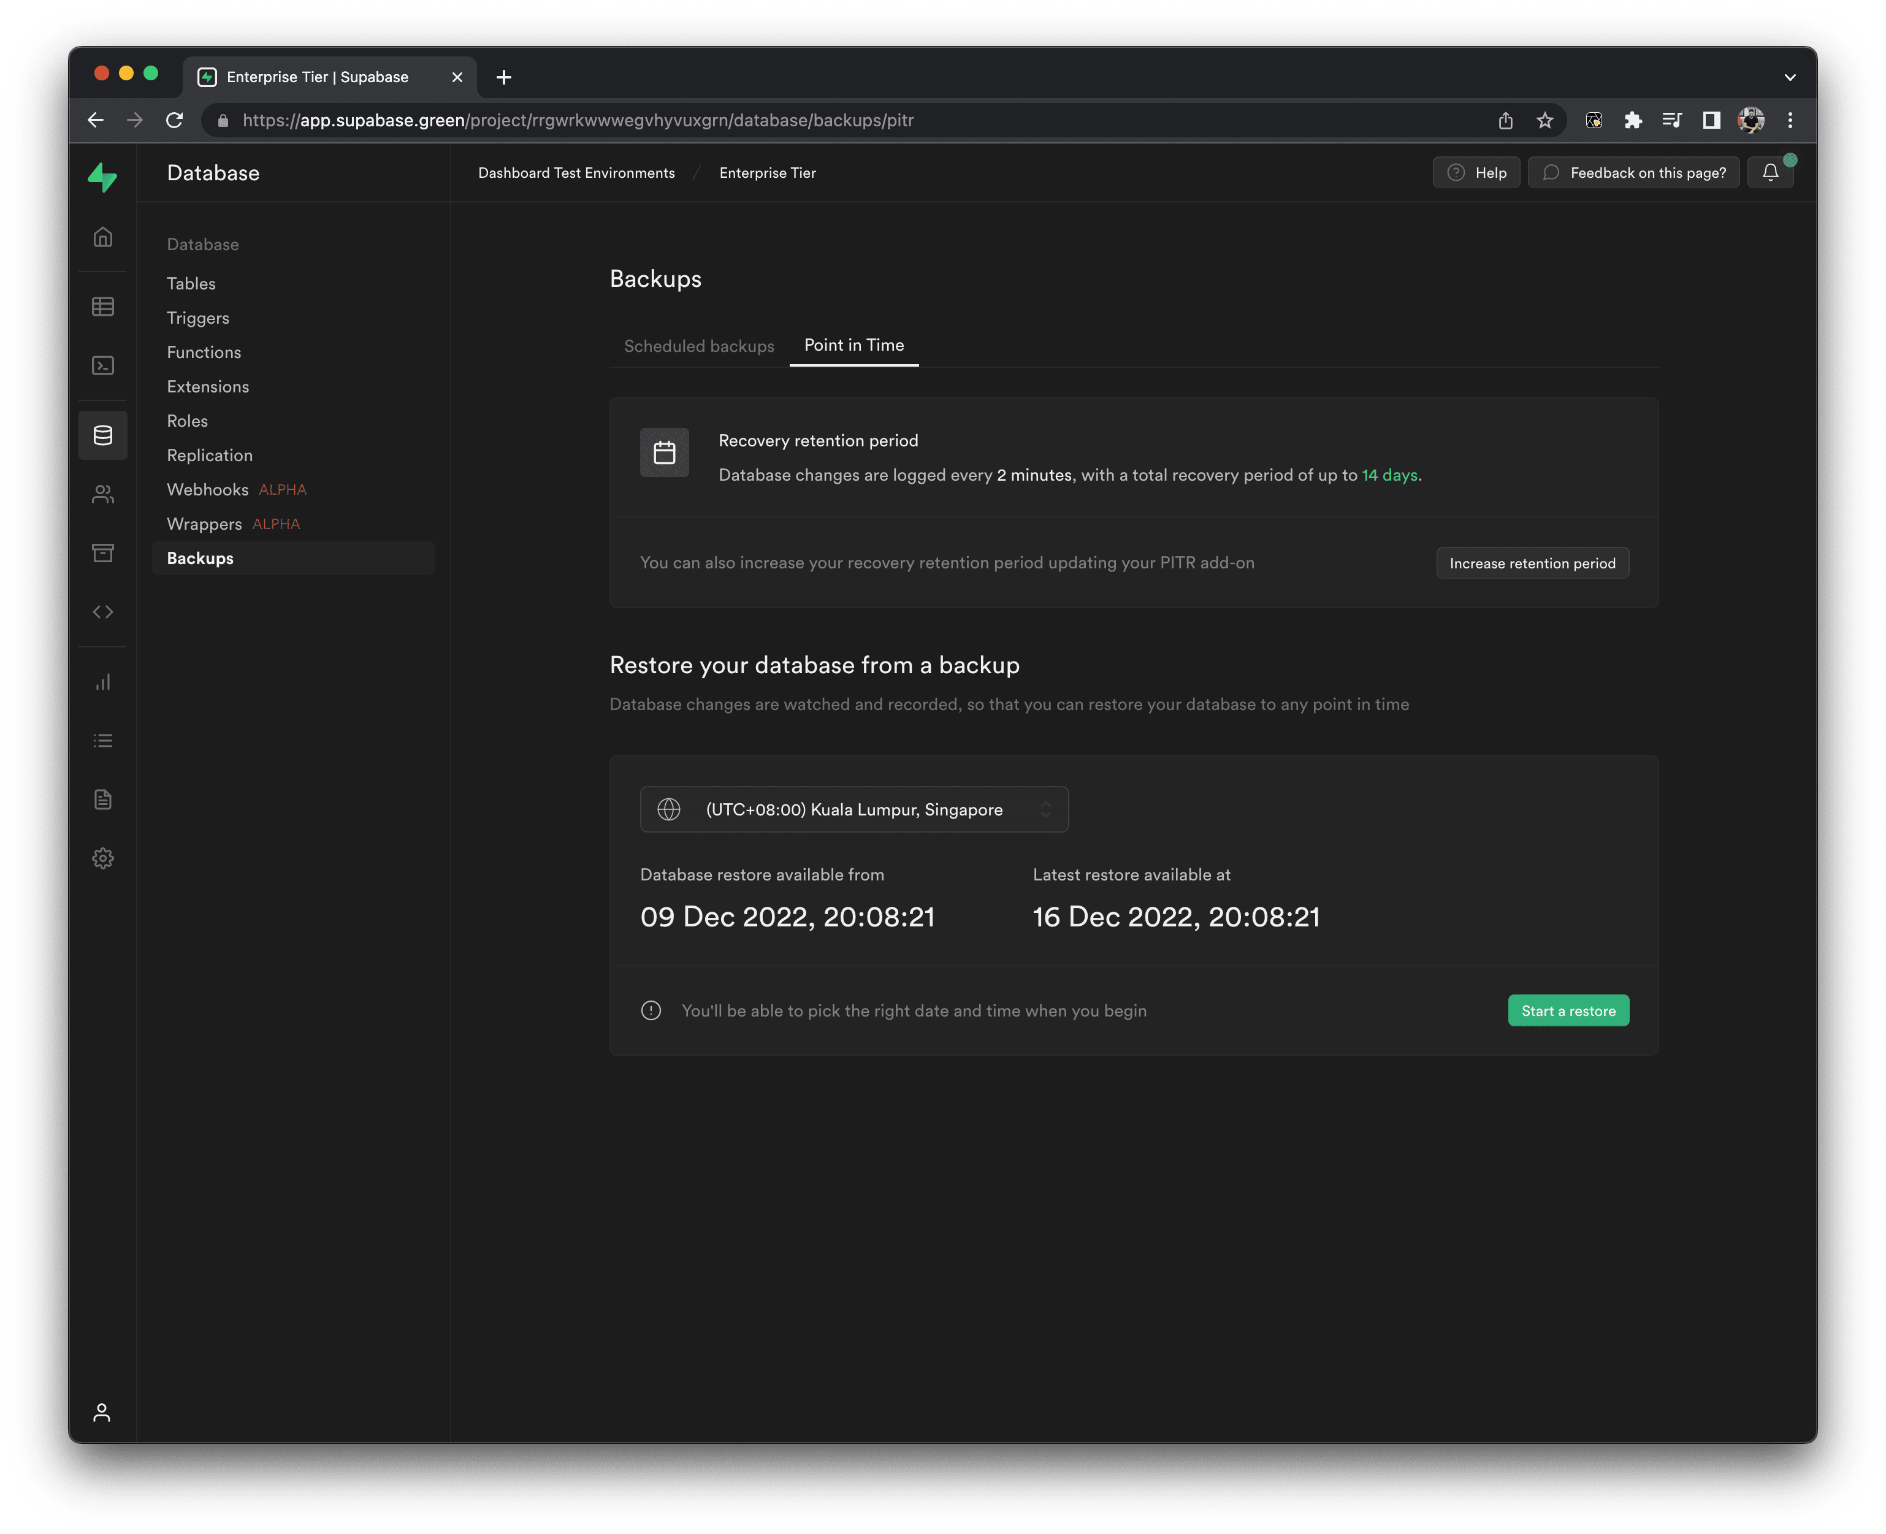Viewport: 1886px width, 1534px height.
Task: Open Webhooks ALPHA menu item
Action: tap(236, 489)
